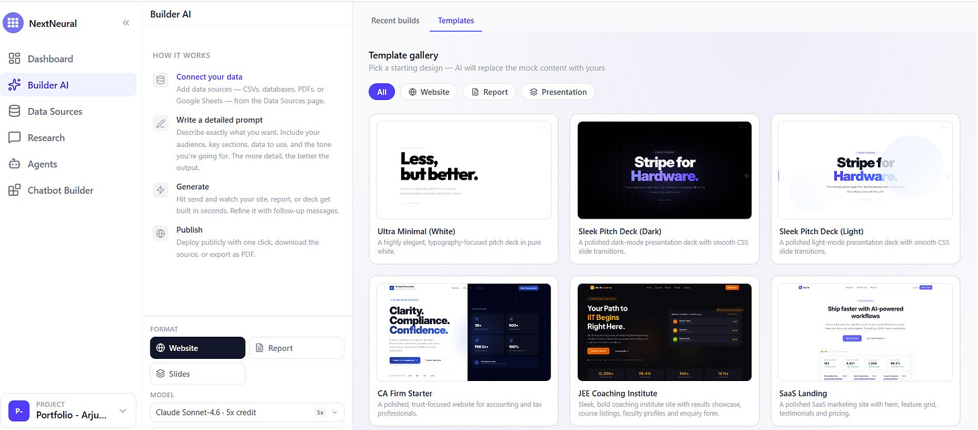Click the Ultra Minimal (White) title
Viewport: 978px width, 430px height.
pyautogui.click(x=417, y=231)
